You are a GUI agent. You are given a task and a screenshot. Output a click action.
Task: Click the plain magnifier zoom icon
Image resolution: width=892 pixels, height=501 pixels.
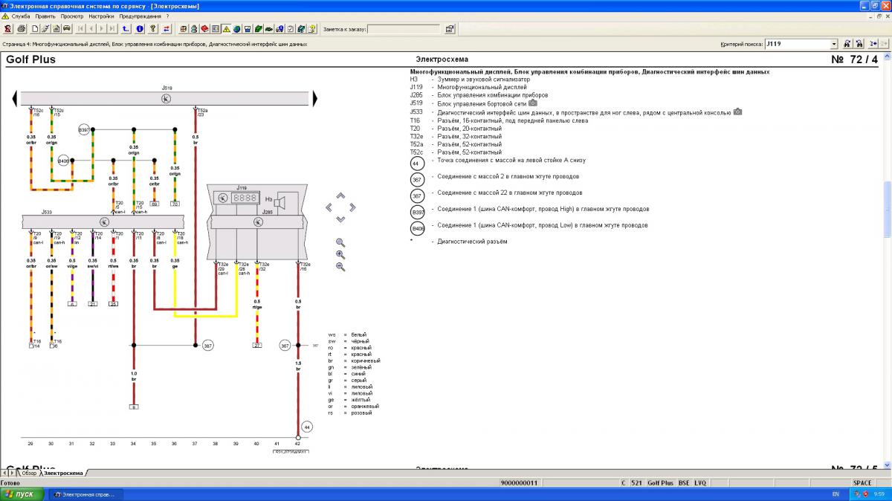(x=340, y=242)
